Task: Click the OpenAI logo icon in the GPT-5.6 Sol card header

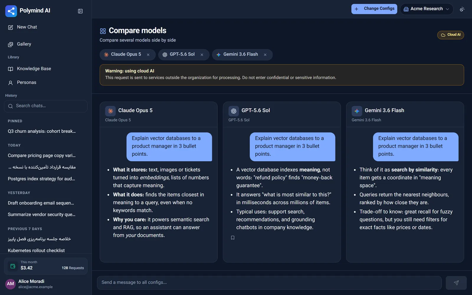Action: (234, 111)
